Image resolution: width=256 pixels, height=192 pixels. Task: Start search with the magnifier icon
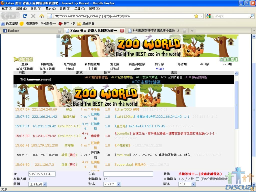pyautogui.click(x=251, y=16)
